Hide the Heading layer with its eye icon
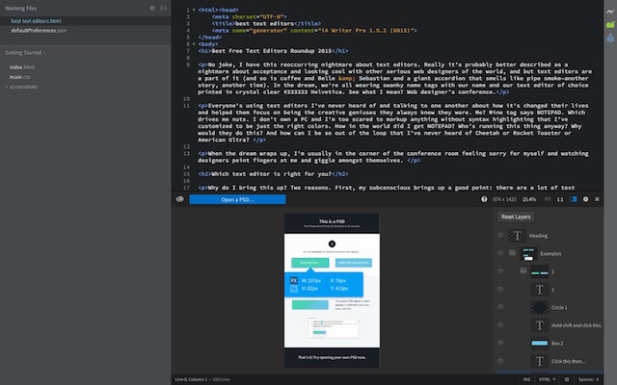The image size is (617, 385). (500, 235)
